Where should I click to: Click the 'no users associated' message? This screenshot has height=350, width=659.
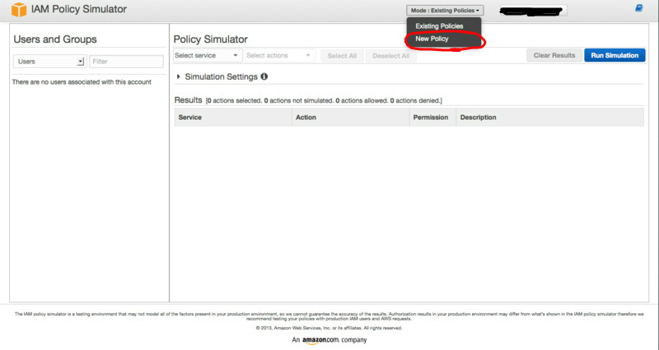click(x=82, y=82)
